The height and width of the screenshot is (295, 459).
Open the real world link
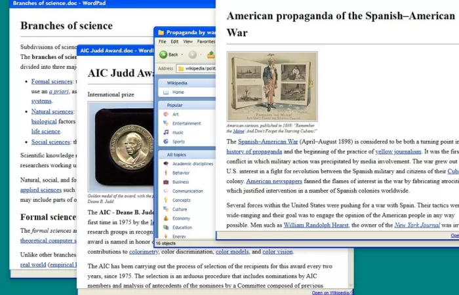pos(33,265)
